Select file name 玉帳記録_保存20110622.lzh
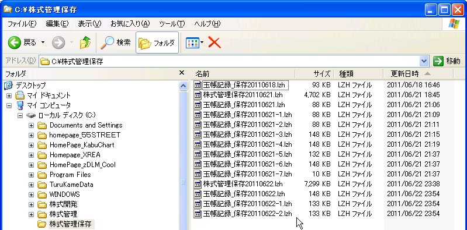 point(244,194)
